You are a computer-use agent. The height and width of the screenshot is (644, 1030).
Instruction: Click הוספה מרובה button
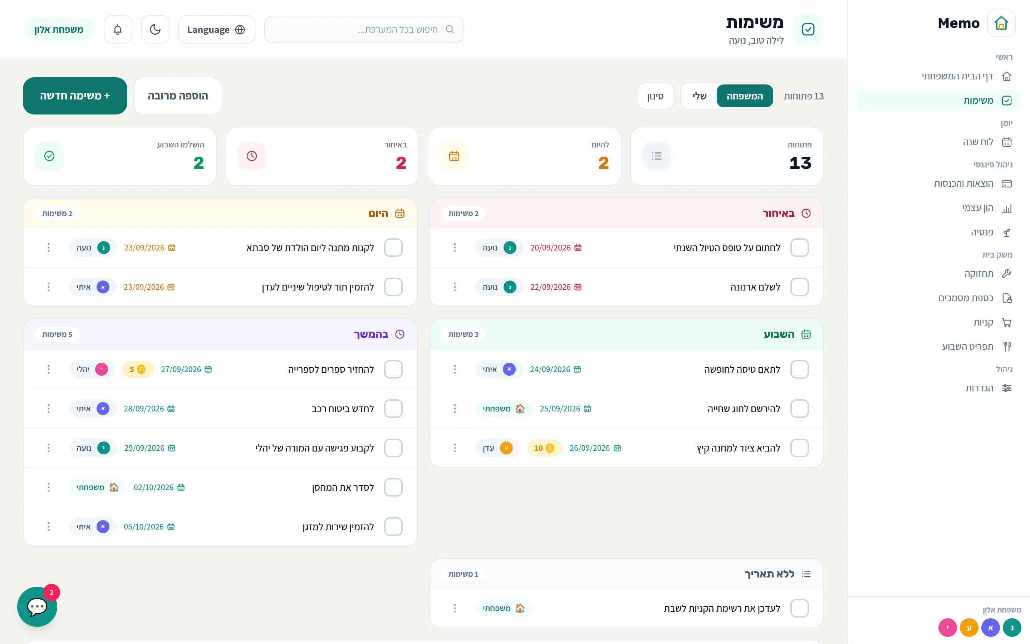tap(178, 96)
